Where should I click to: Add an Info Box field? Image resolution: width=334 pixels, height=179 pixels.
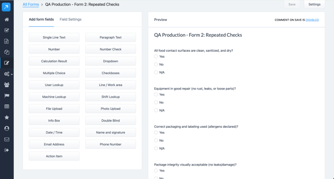click(x=54, y=121)
